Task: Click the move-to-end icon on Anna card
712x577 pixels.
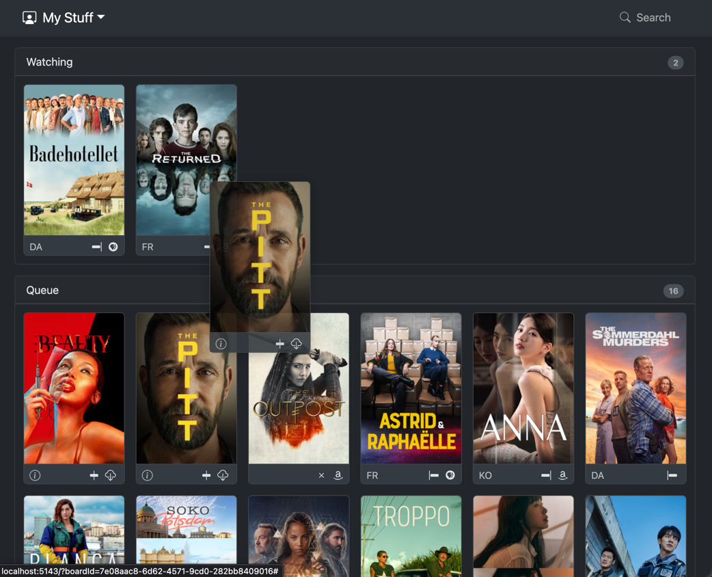Action: 546,475
